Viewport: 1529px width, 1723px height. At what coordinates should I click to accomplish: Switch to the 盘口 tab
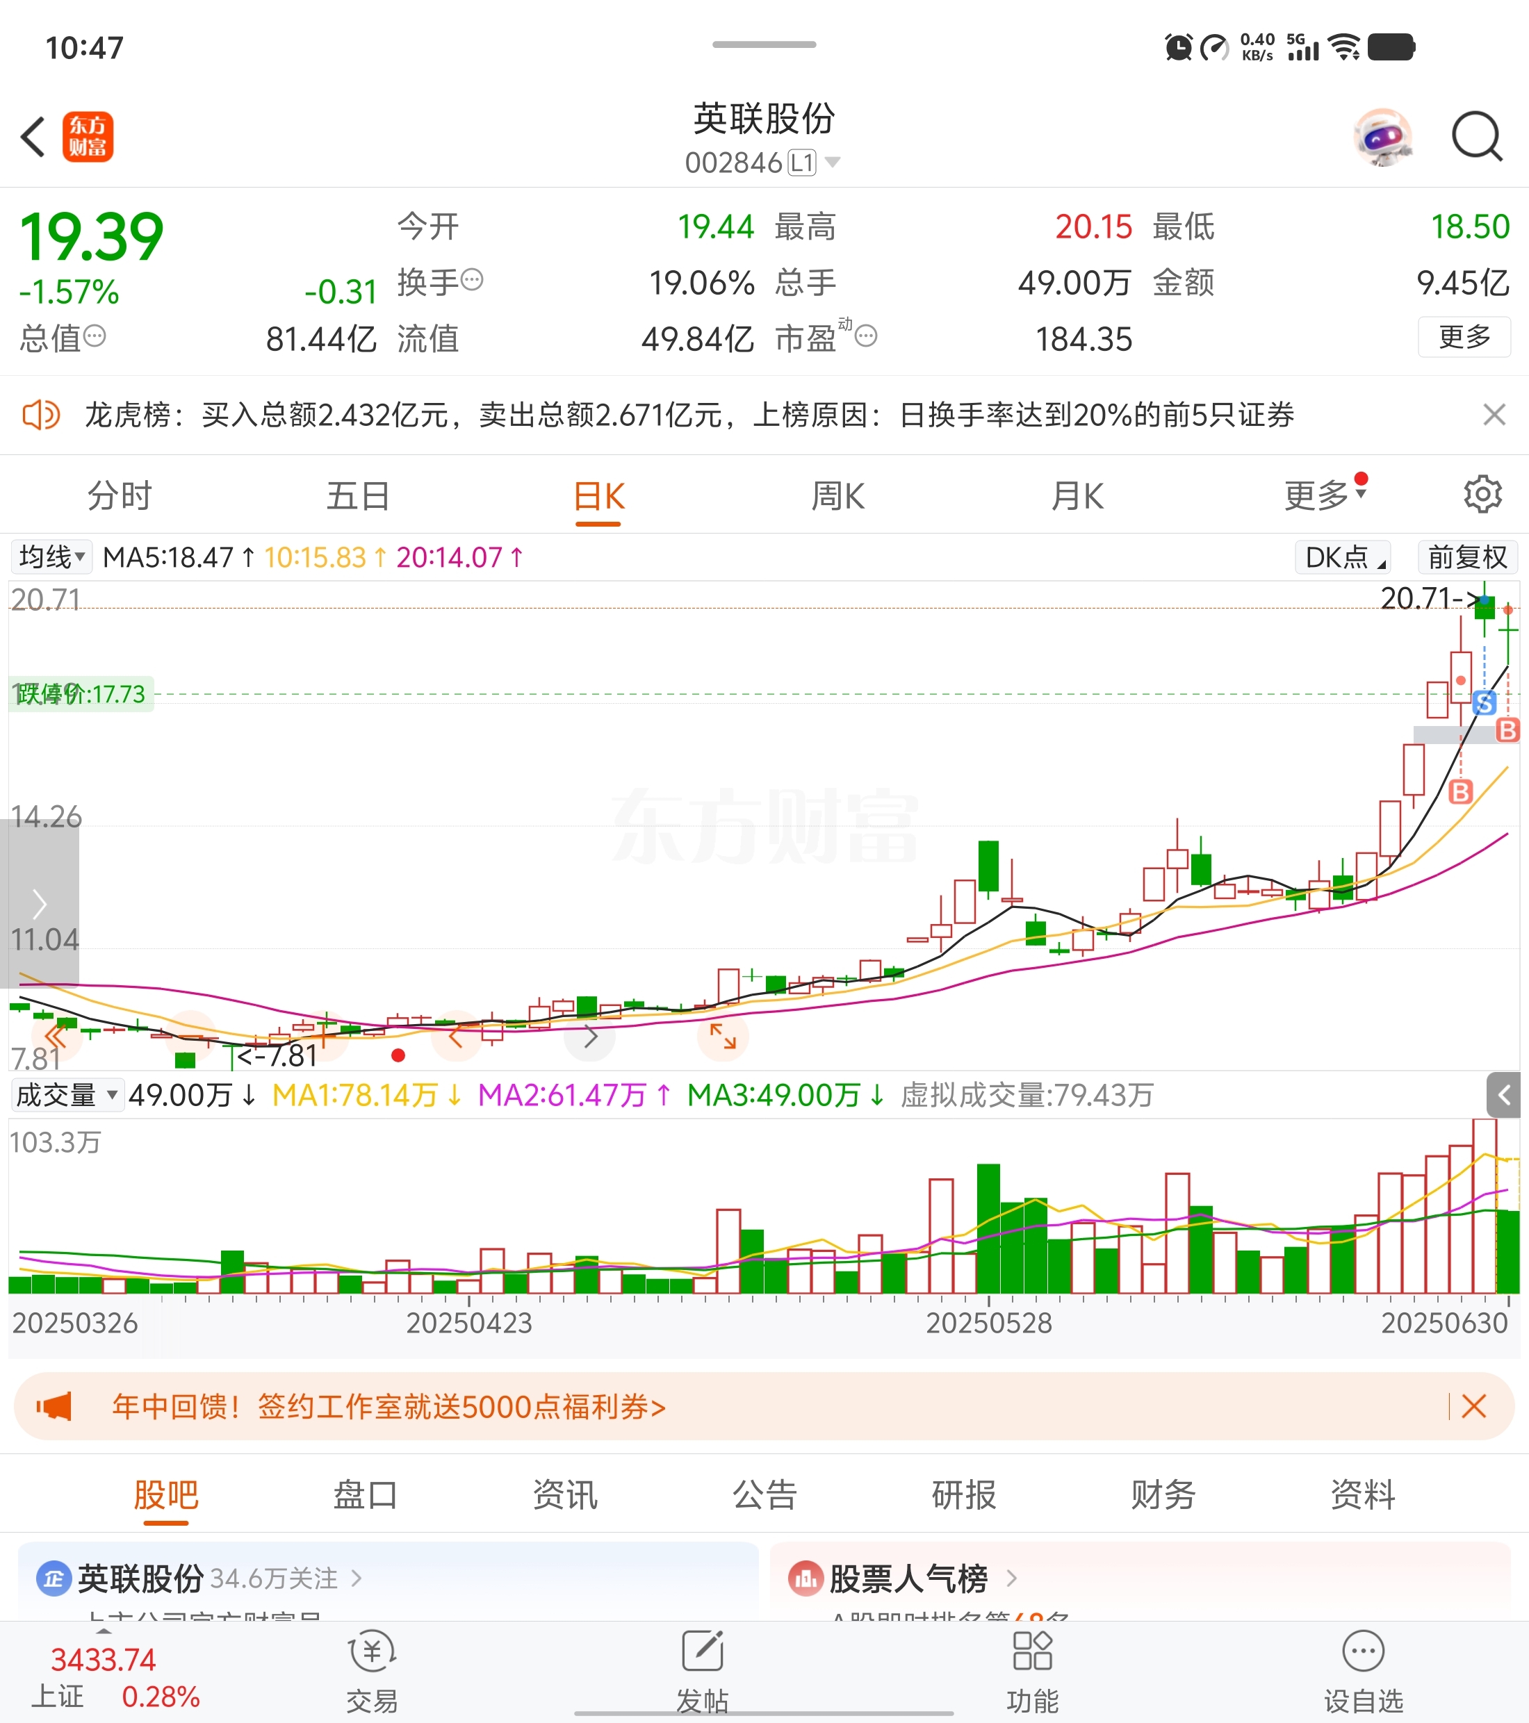click(x=365, y=1494)
